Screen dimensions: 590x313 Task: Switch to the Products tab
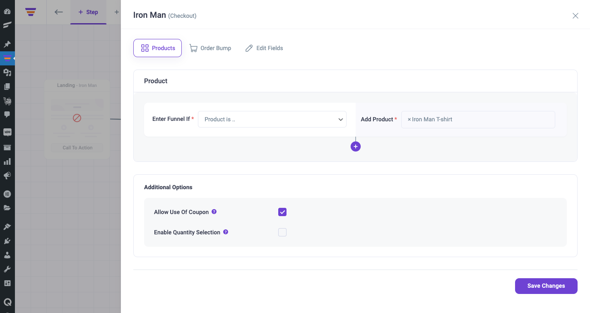point(157,48)
